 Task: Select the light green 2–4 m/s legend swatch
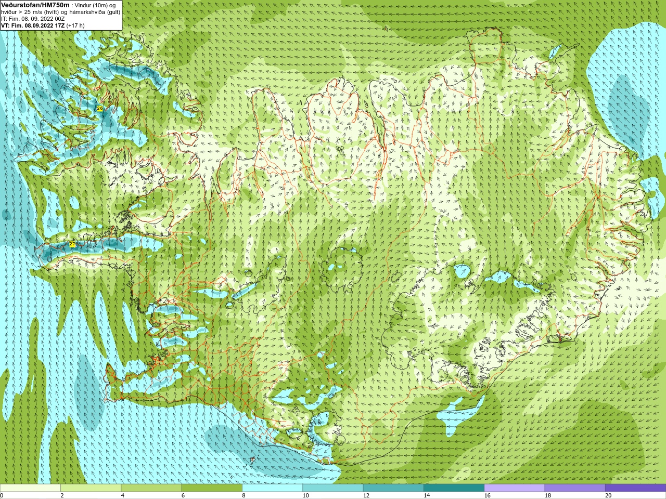(91, 488)
